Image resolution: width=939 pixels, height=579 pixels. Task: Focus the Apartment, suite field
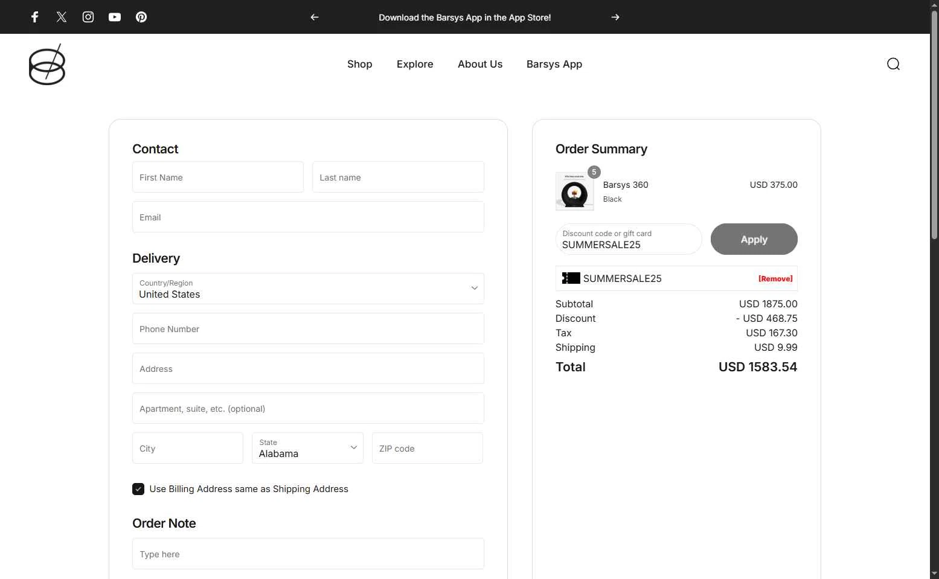[308, 408]
